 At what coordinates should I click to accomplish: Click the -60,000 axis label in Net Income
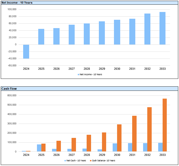(12, 66)
